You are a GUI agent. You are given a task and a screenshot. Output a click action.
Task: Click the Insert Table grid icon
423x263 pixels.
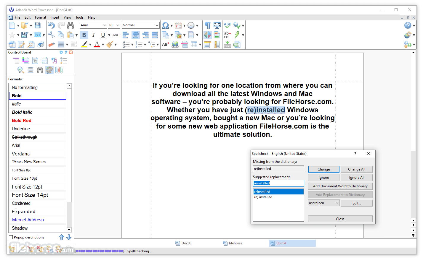pos(194,44)
